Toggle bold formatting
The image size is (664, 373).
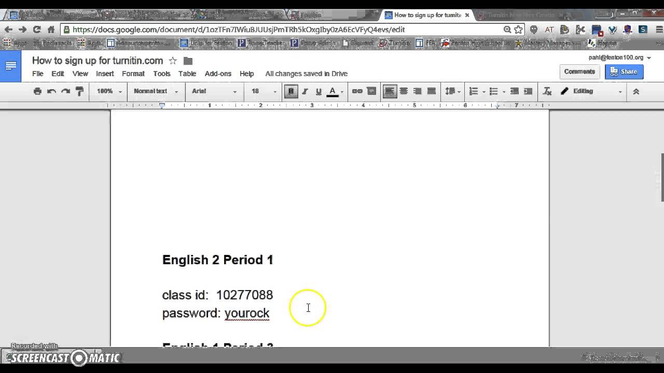(x=291, y=91)
